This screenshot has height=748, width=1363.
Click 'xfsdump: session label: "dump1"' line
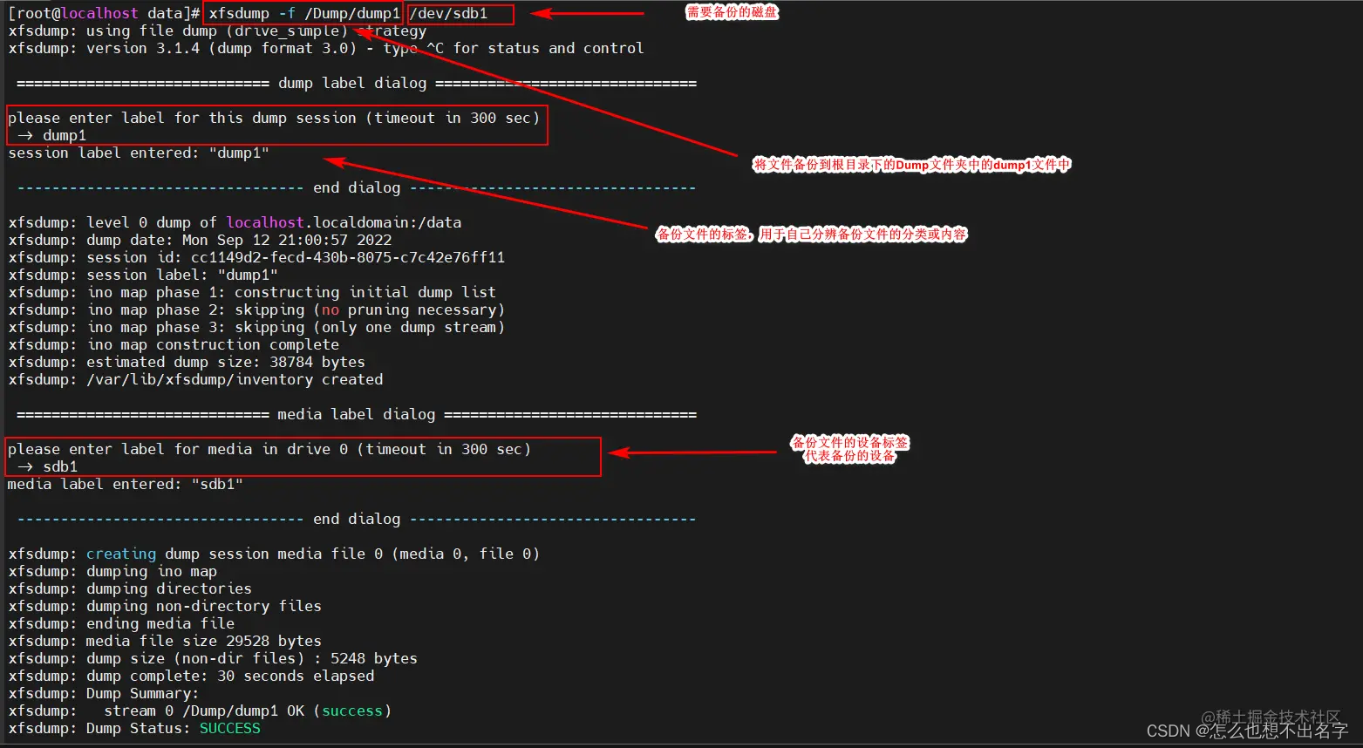(x=143, y=275)
